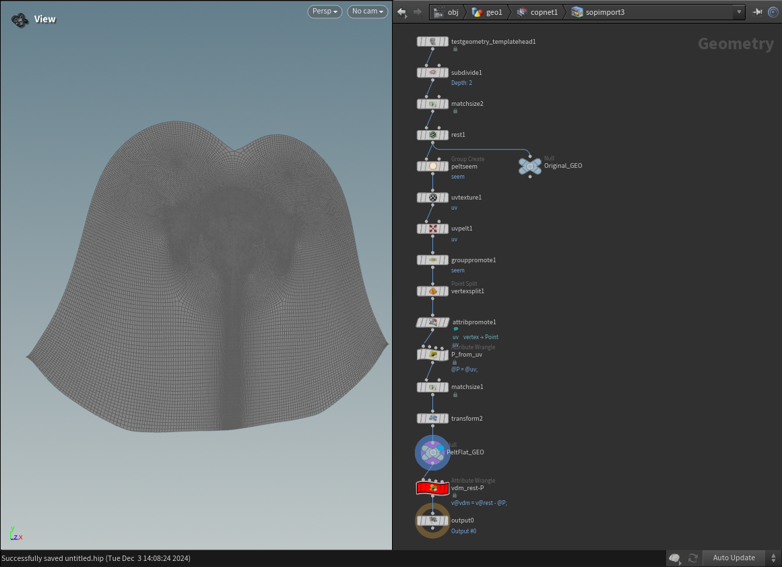Select the output0 node icon
Image resolution: width=782 pixels, height=567 pixels.
pos(432,520)
